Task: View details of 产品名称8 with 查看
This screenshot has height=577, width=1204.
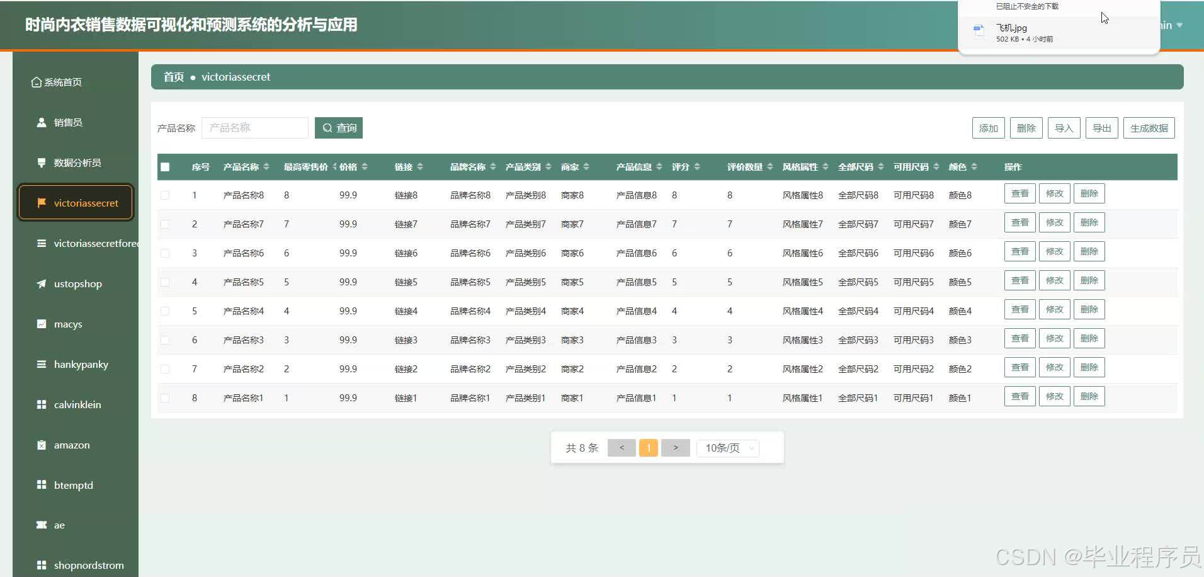Action: (x=1020, y=194)
